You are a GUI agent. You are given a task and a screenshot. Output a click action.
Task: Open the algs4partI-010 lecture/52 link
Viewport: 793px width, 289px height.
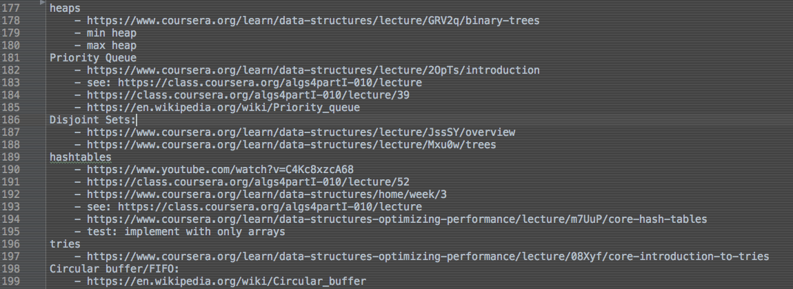pyautogui.click(x=248, y=182)
